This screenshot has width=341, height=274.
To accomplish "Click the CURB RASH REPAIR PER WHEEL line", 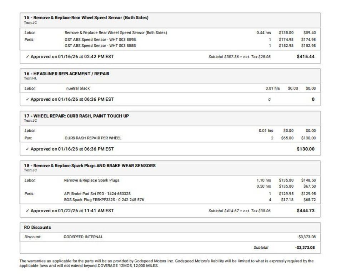I will point(93,138).
